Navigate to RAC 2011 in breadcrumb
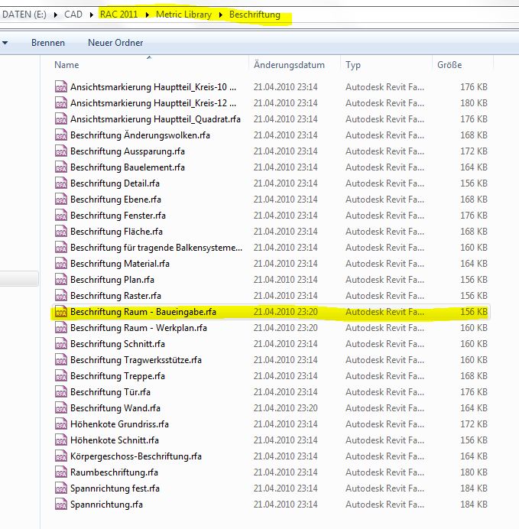 (x=118, y=15)
